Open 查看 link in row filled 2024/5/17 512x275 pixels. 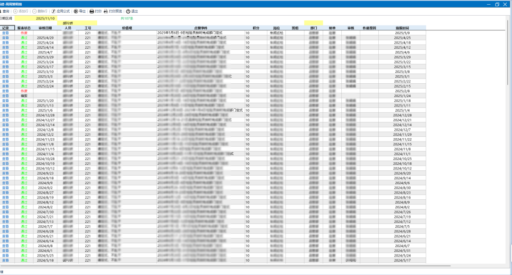coord(6,260)
